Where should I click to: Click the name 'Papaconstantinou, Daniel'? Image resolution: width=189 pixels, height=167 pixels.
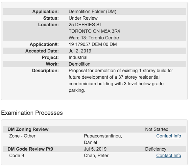103,139
